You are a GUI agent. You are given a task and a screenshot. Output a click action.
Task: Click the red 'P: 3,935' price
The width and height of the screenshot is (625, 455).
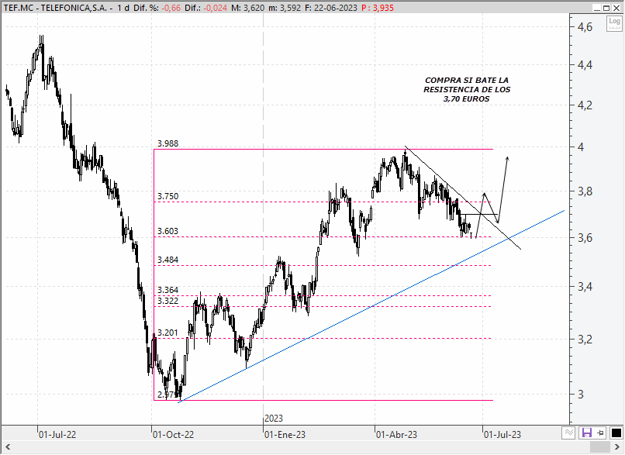coord(378,8)
